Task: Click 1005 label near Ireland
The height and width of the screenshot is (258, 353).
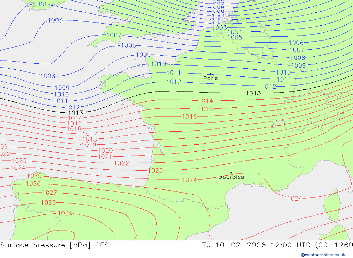Action: [43, 4]
